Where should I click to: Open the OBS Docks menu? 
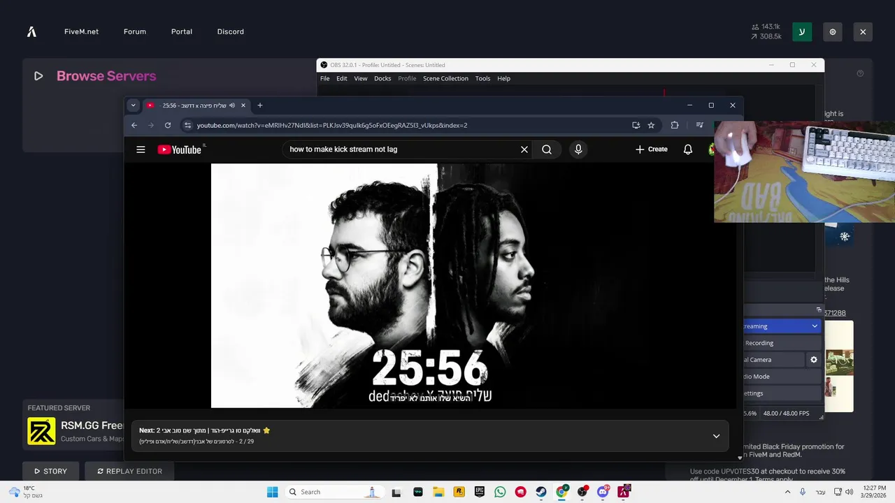pyautogui.click(x=382, y=78)
